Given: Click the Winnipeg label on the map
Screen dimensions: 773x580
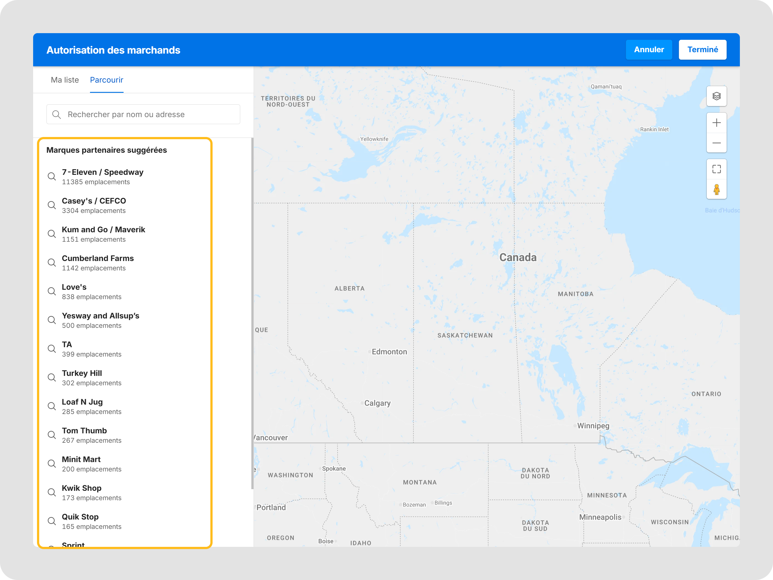Looking at the screenshot, I should click(593, 426).
